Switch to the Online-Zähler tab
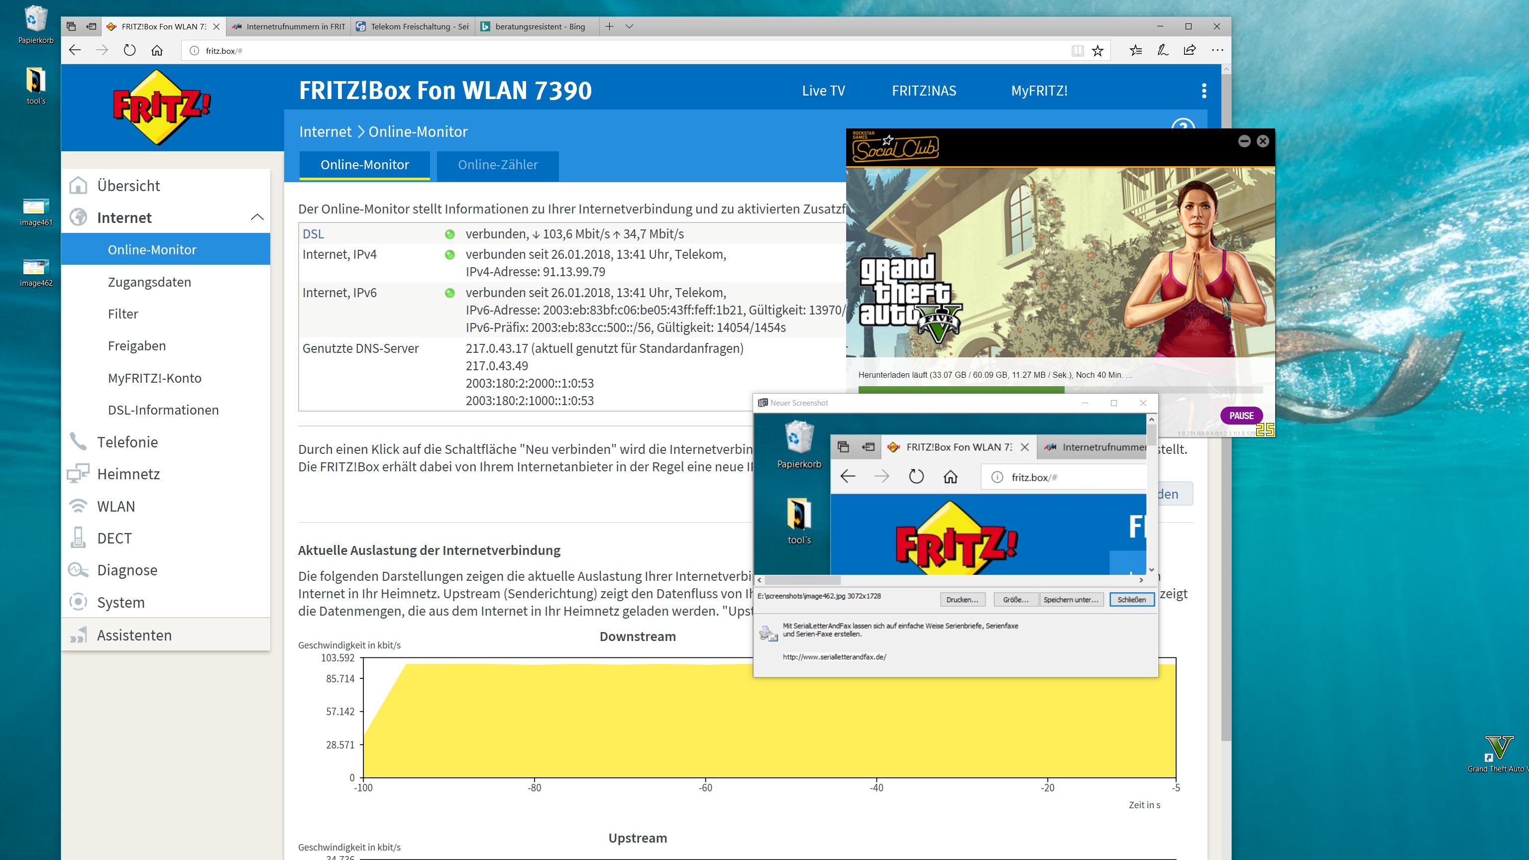 (497, 165)
